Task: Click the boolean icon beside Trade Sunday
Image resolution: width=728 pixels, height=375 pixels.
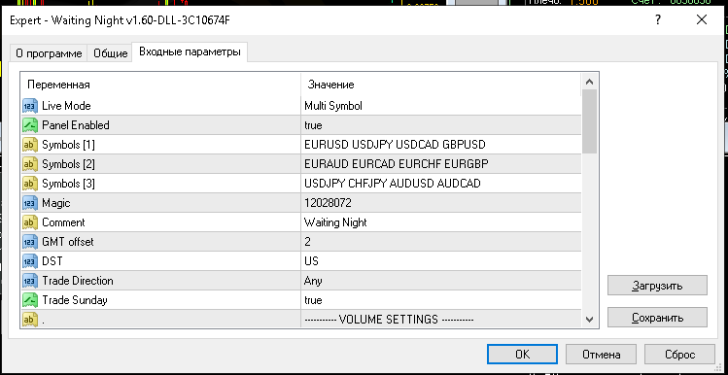Action: [30, 300]
